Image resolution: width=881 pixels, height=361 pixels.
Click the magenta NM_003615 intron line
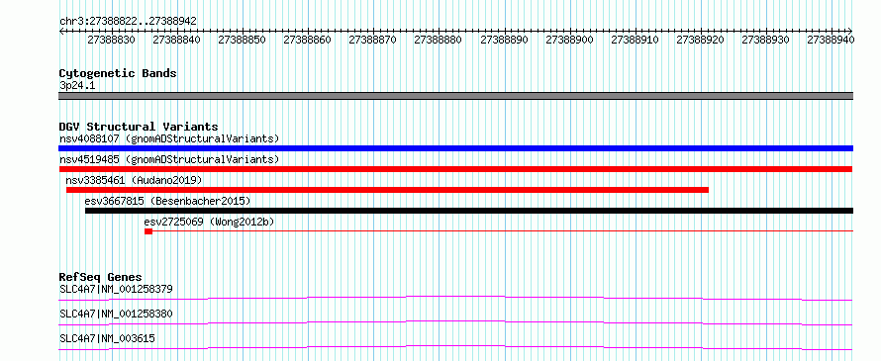pyautogui.click(x=455, y=347)
